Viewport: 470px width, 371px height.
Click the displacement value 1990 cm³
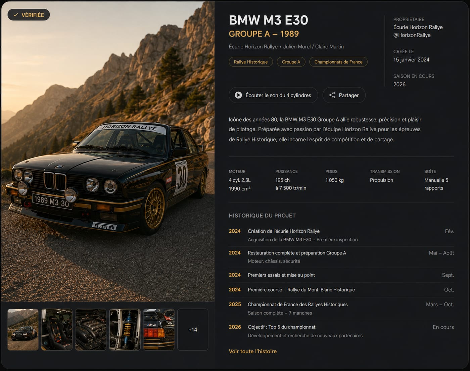click(240, 189)
